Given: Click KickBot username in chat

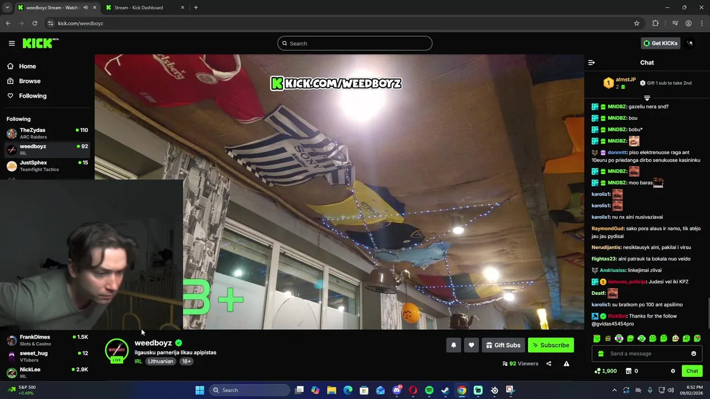Looking at the screenshot, I should click(617, 316).
